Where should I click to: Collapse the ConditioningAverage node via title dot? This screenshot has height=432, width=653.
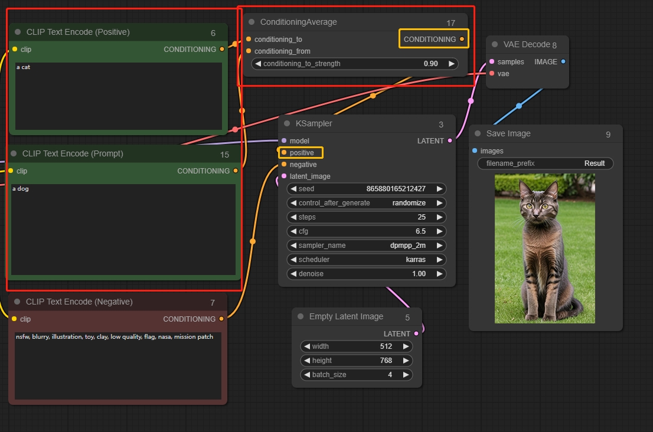click(251, 22)
